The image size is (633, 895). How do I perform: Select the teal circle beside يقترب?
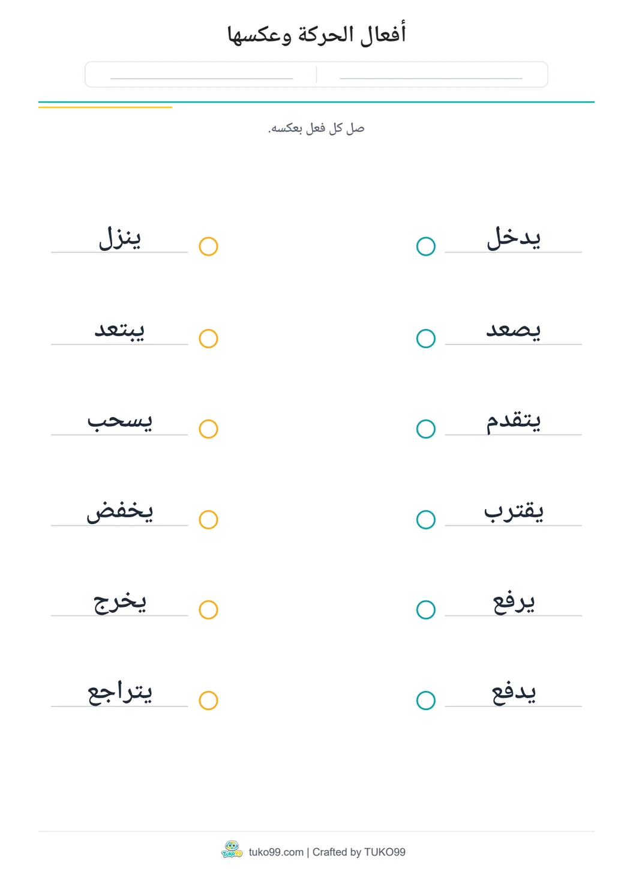[425, 519]
